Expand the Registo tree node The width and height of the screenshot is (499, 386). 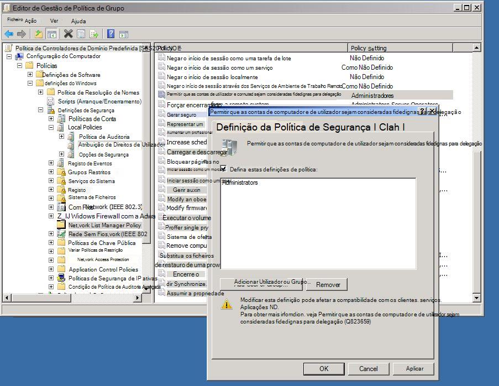point(51,189)
